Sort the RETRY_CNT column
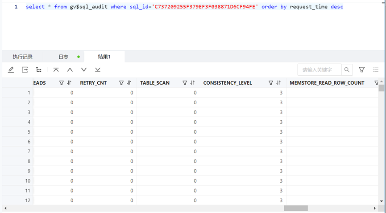This screenshot has width=386, height=213. (x=129, y=83)
